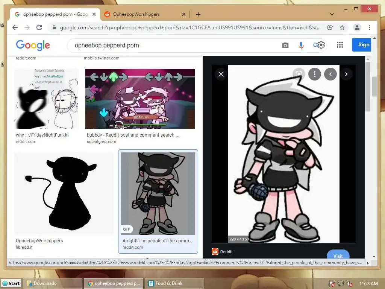Click the large preview image
Screen dimensions: 385x289
(283, 154)
